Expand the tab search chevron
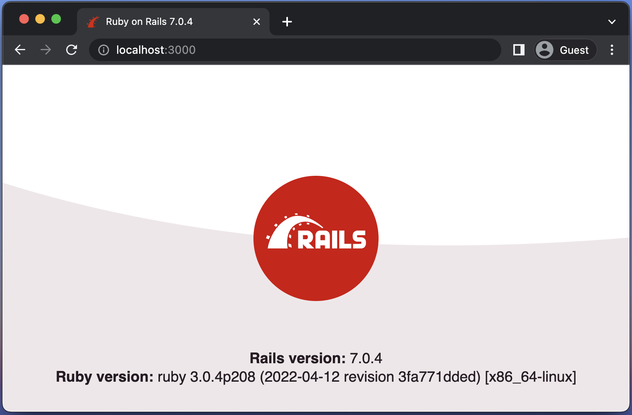632x415 pixels. [x=612, y=22]
